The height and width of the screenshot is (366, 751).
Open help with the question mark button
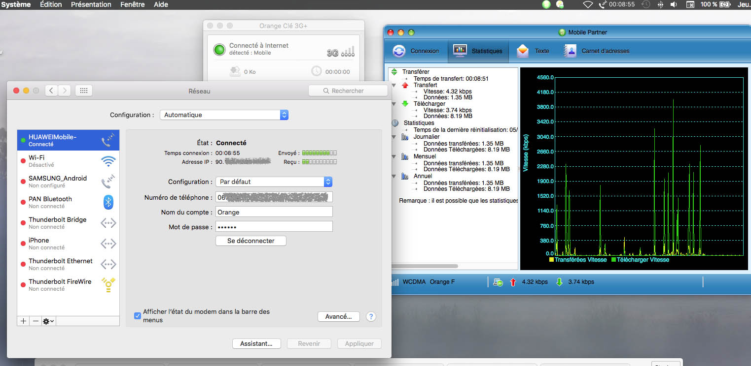(x=371, y=317)
